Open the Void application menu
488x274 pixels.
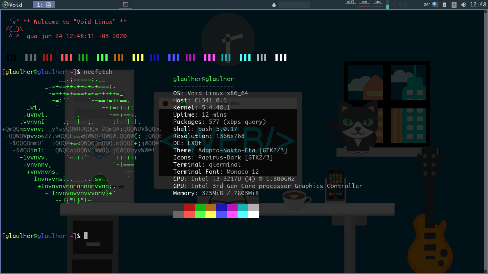[13, 5]
